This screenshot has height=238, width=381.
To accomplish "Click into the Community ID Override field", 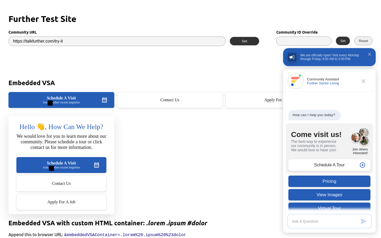I will 303,41.
